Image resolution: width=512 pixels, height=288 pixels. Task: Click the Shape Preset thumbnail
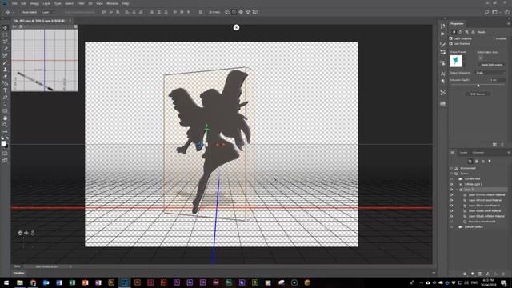(455, 61)
